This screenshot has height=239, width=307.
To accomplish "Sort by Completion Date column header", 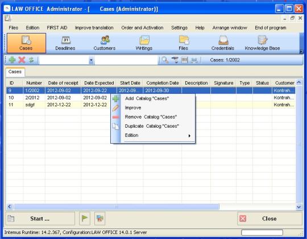I will click(x=163, y=83).
